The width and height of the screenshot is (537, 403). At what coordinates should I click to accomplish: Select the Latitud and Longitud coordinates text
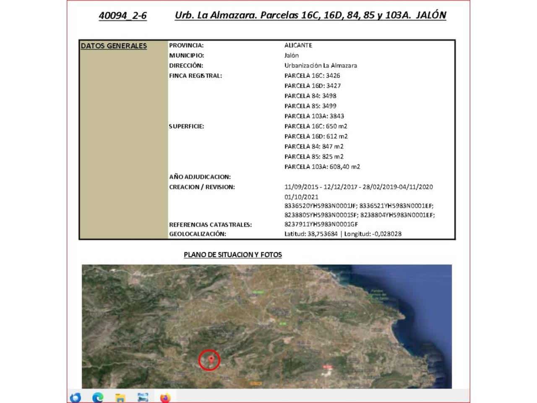[x=342, y=235]
